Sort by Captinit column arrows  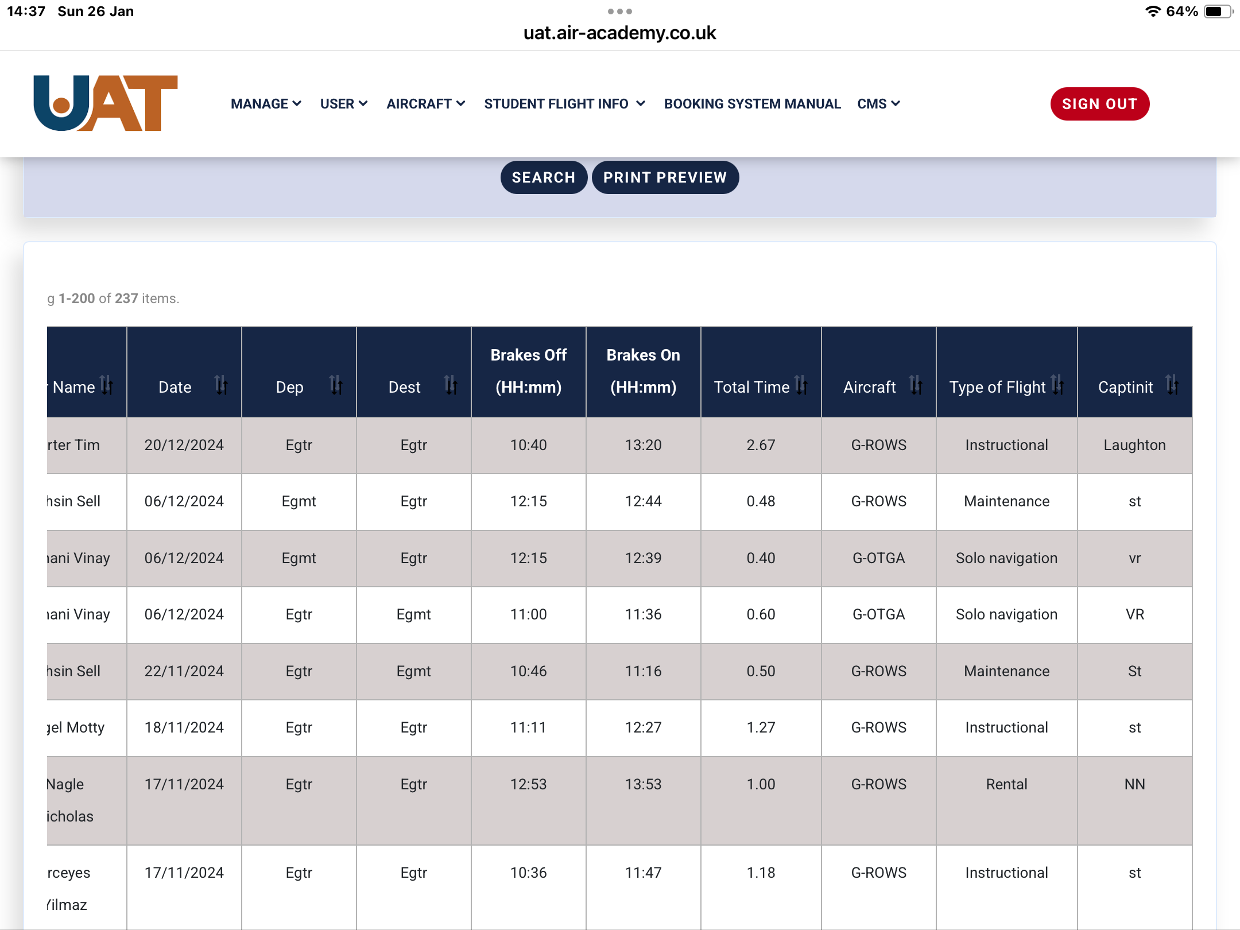(x=1172, y=385)
